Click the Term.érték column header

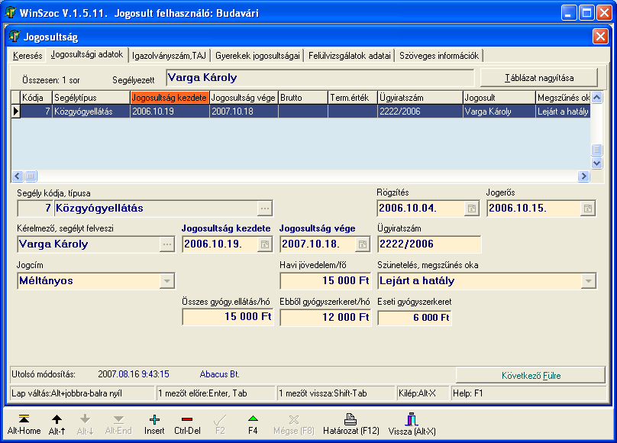(x=352, y=98)
